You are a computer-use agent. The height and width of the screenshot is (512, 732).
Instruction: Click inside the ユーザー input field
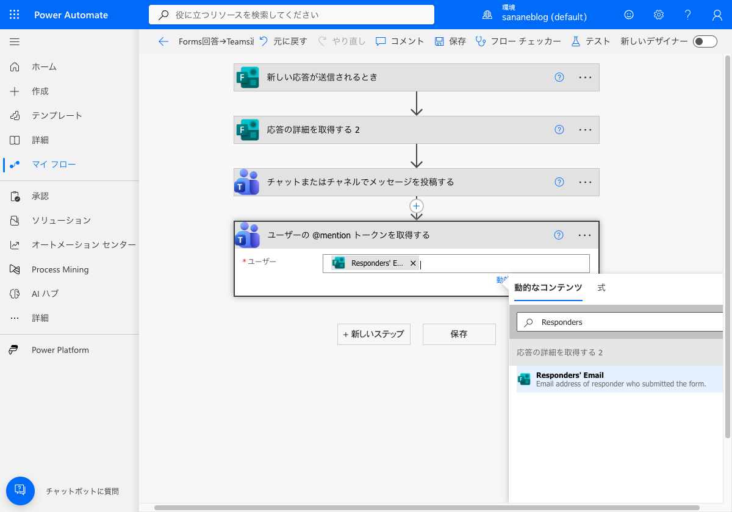point(456,263)
